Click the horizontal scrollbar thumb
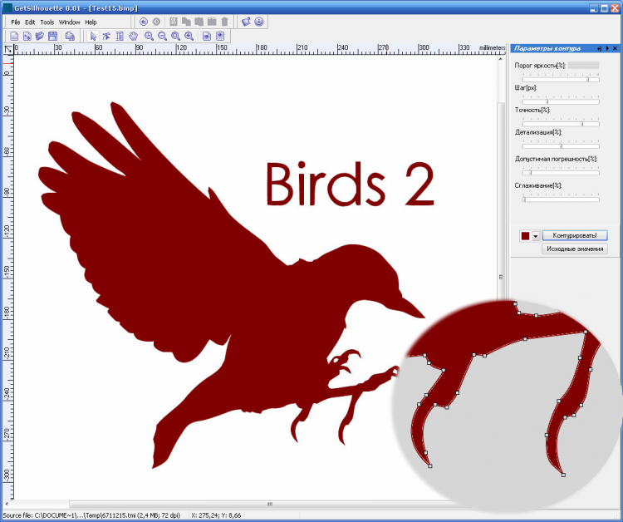 (270, 504)
